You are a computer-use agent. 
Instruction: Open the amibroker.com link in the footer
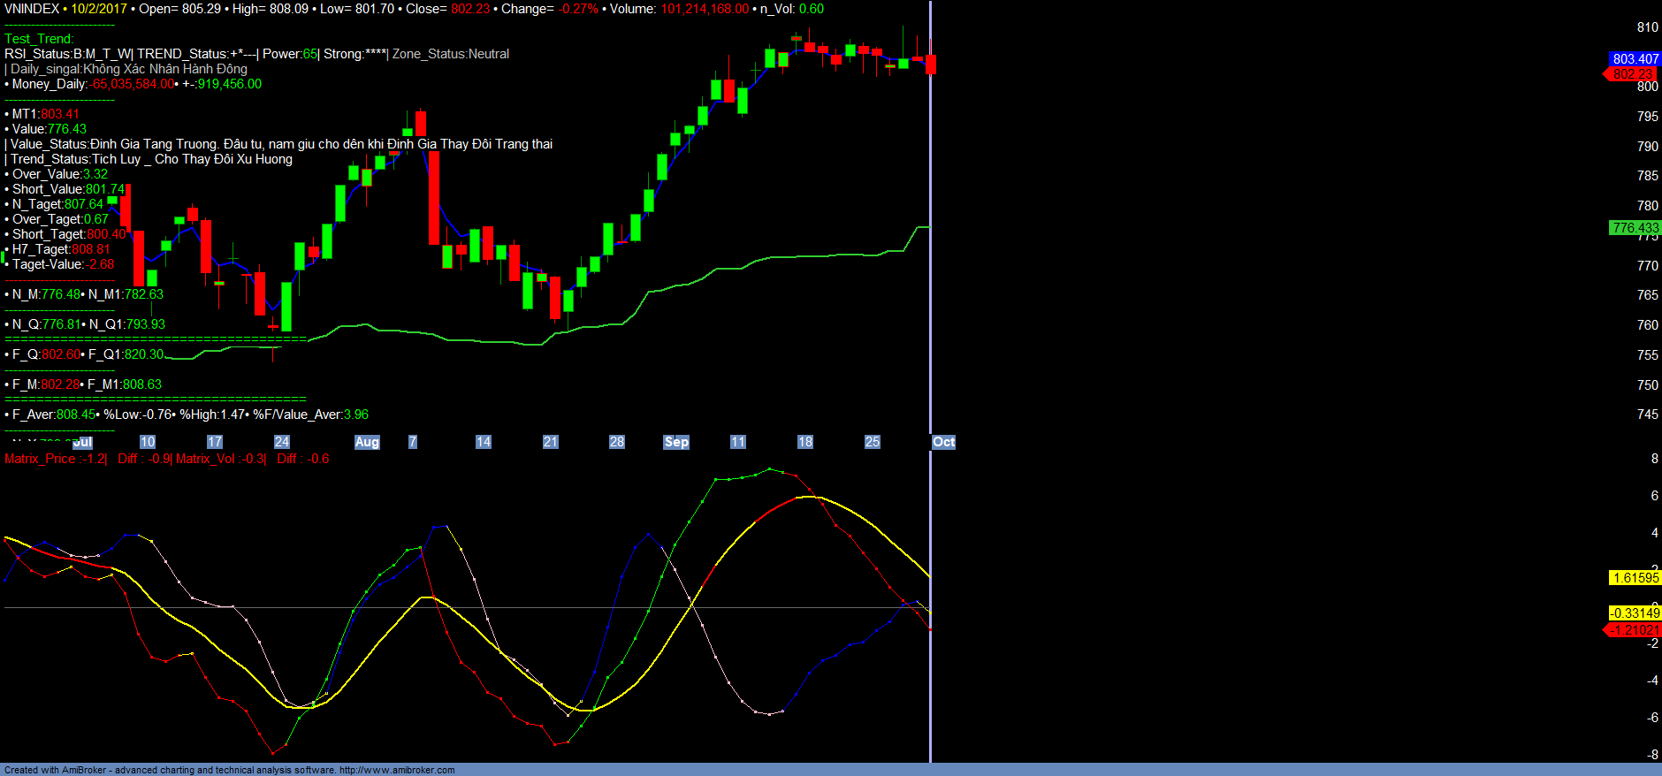point(397,770)
